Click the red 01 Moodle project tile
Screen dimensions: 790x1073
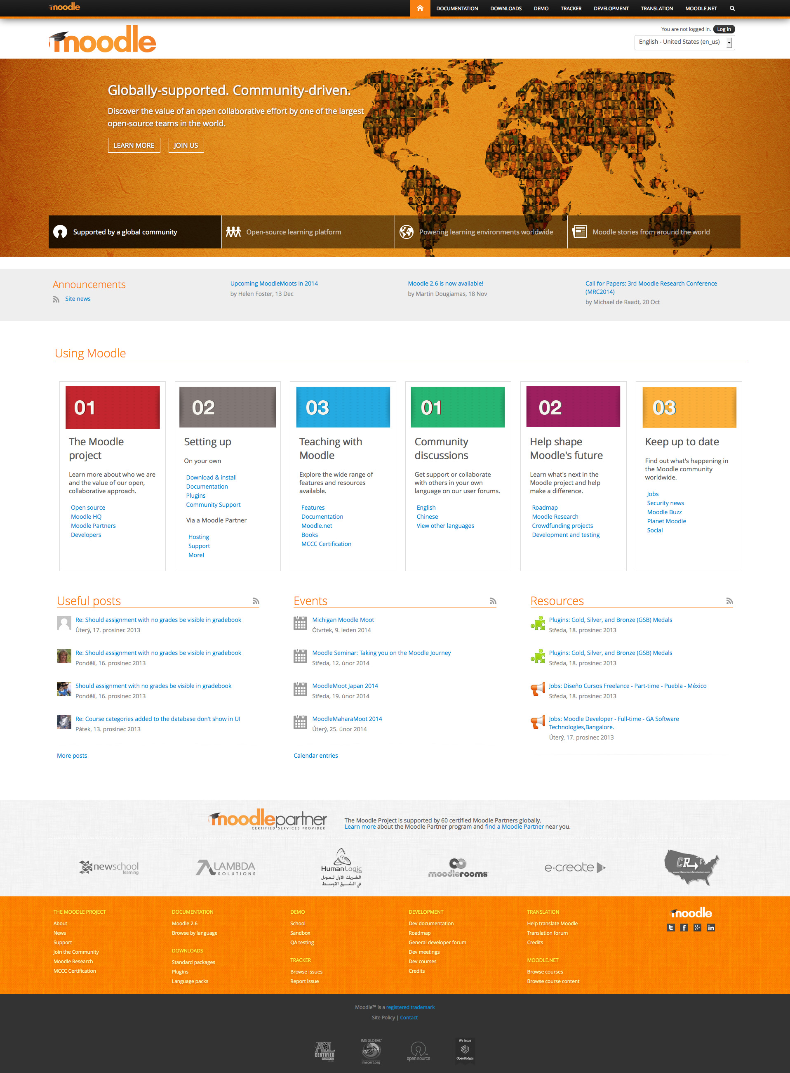[113, 407]
